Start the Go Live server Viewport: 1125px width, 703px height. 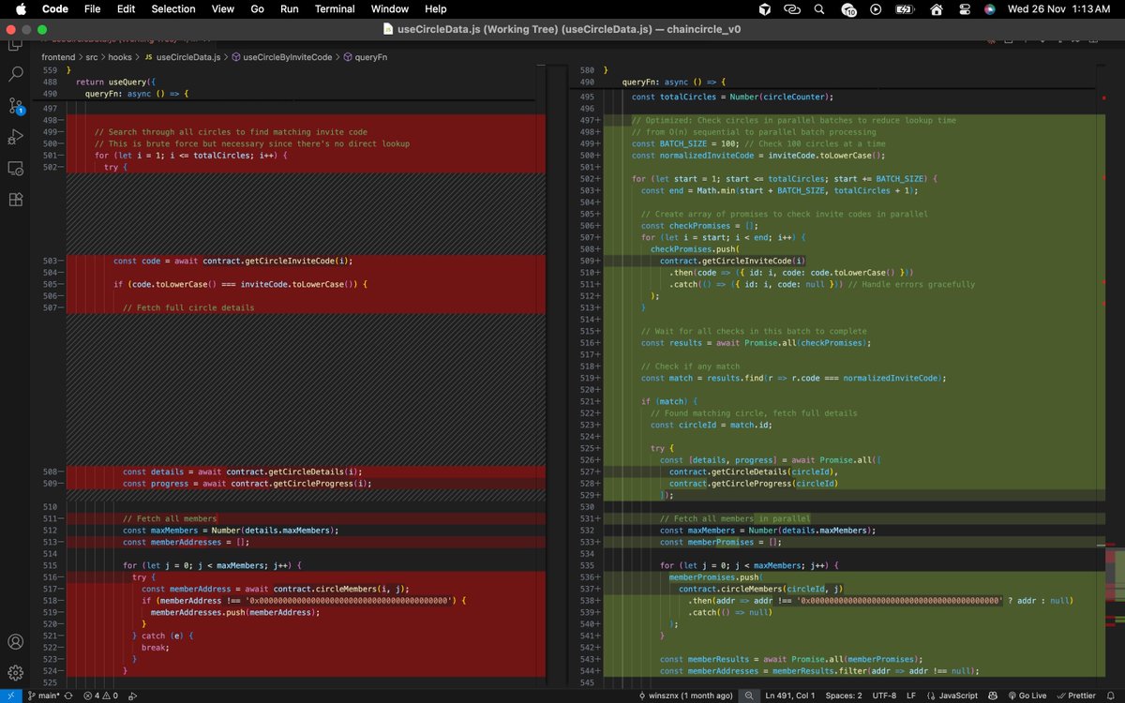coord(1026,696)
